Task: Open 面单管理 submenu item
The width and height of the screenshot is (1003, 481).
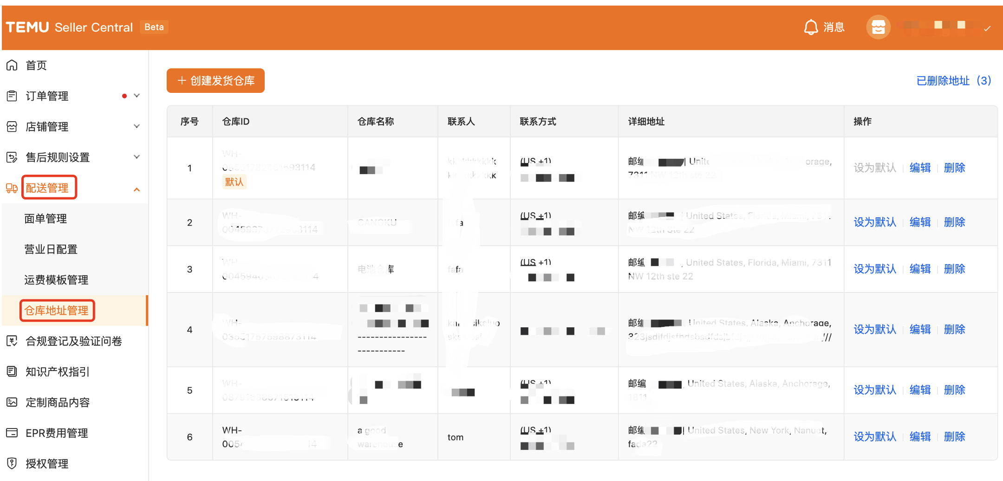Action: 46,219
